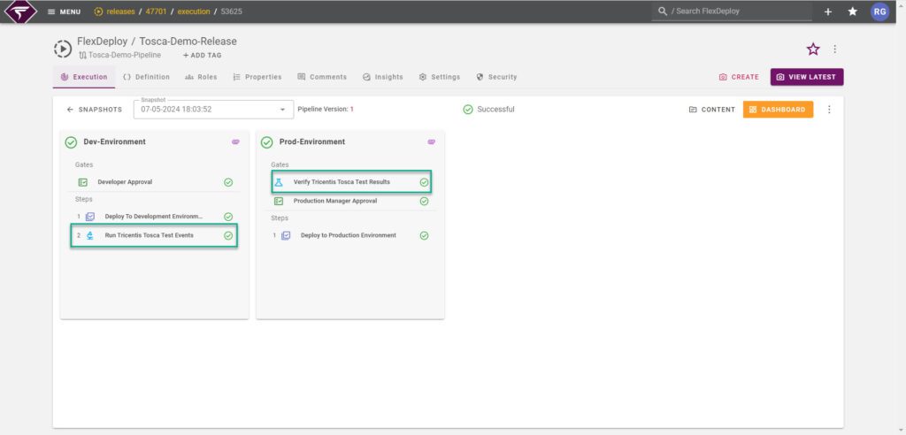
Task: Open breadcrumb 47701
Action: click(x=157, y=11)
